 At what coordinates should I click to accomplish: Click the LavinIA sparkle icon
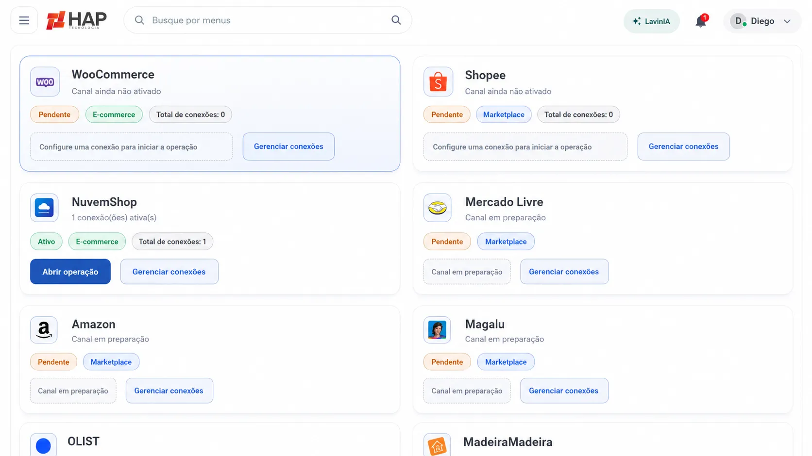pyautogui.click(x=637, y=21)
